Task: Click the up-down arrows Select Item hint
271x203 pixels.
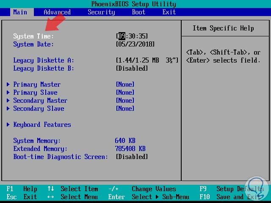Action: [x=73, y=189]
